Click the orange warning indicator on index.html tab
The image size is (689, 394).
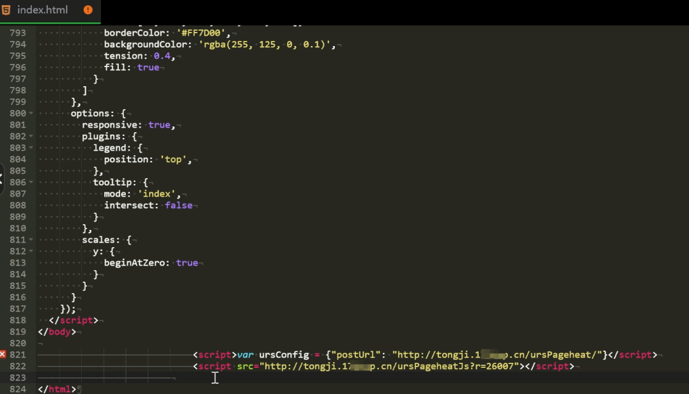tap(88, 10)
